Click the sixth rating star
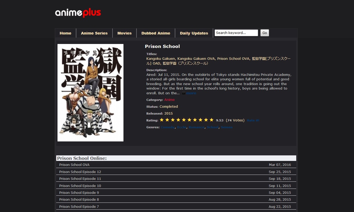This screenshot has width=354, height=212. (x=189, y=120)
